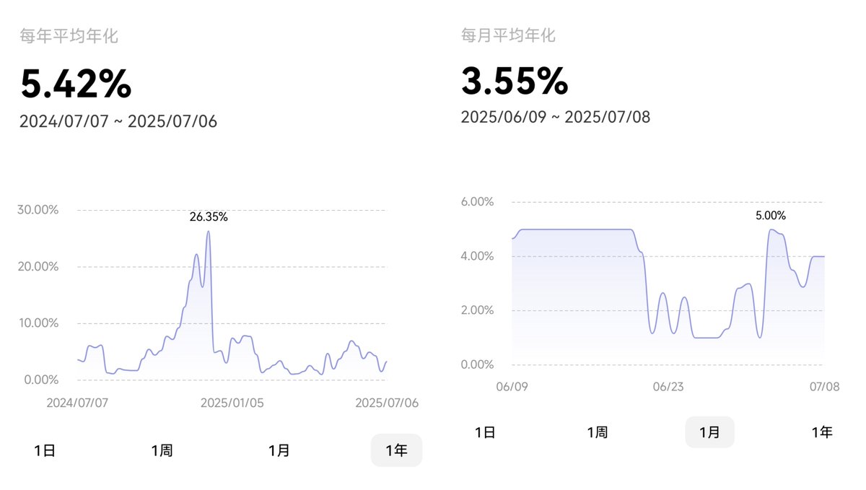The height and width of the screenshot is (490, 866).
Task: Click the 06/09 x-axis label
Action: coord(512,388)
